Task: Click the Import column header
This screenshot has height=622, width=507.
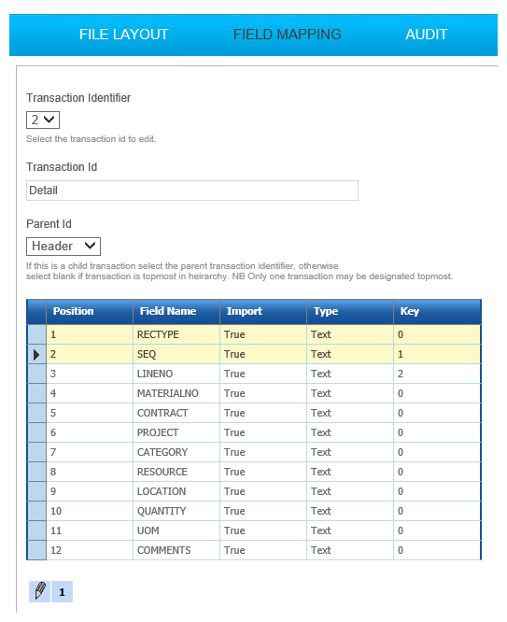Action: [263, 312]
